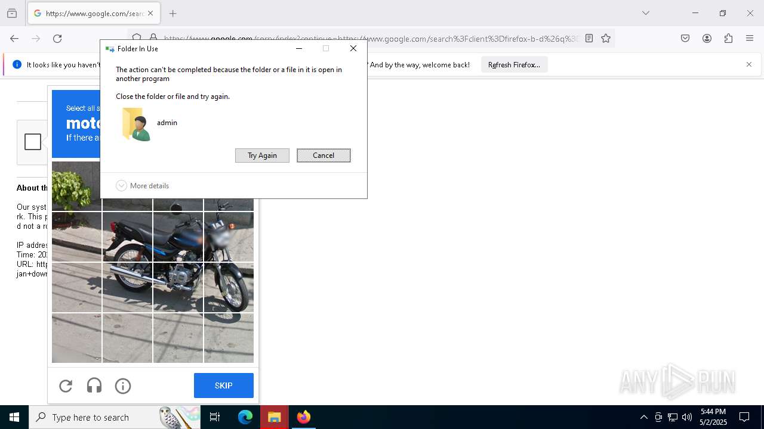Image resolution: width=764 pixels, height=429 pixels.
Task: Switch to the google.com search tab
Action: [x=94, y=13]
